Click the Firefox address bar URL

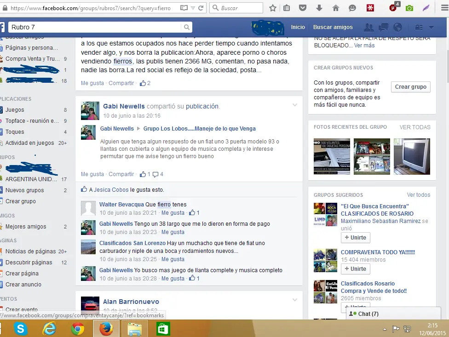click(x=91, y=8)
